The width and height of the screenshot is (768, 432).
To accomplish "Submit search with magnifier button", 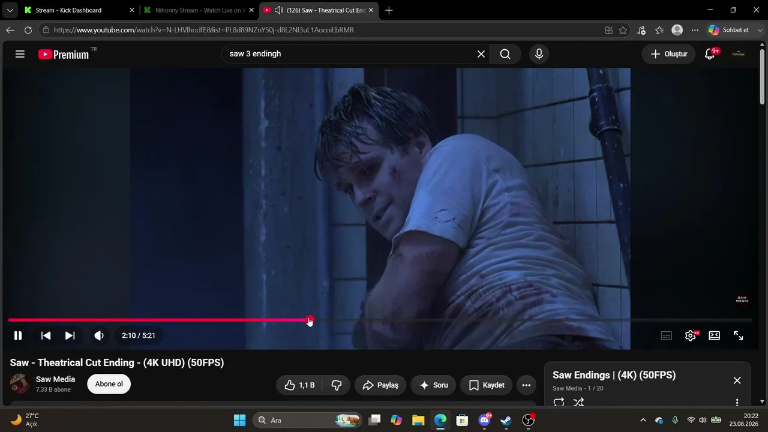I will tap(505, 54).
